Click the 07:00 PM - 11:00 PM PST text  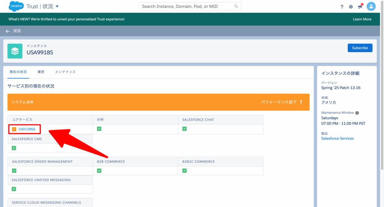343,124
